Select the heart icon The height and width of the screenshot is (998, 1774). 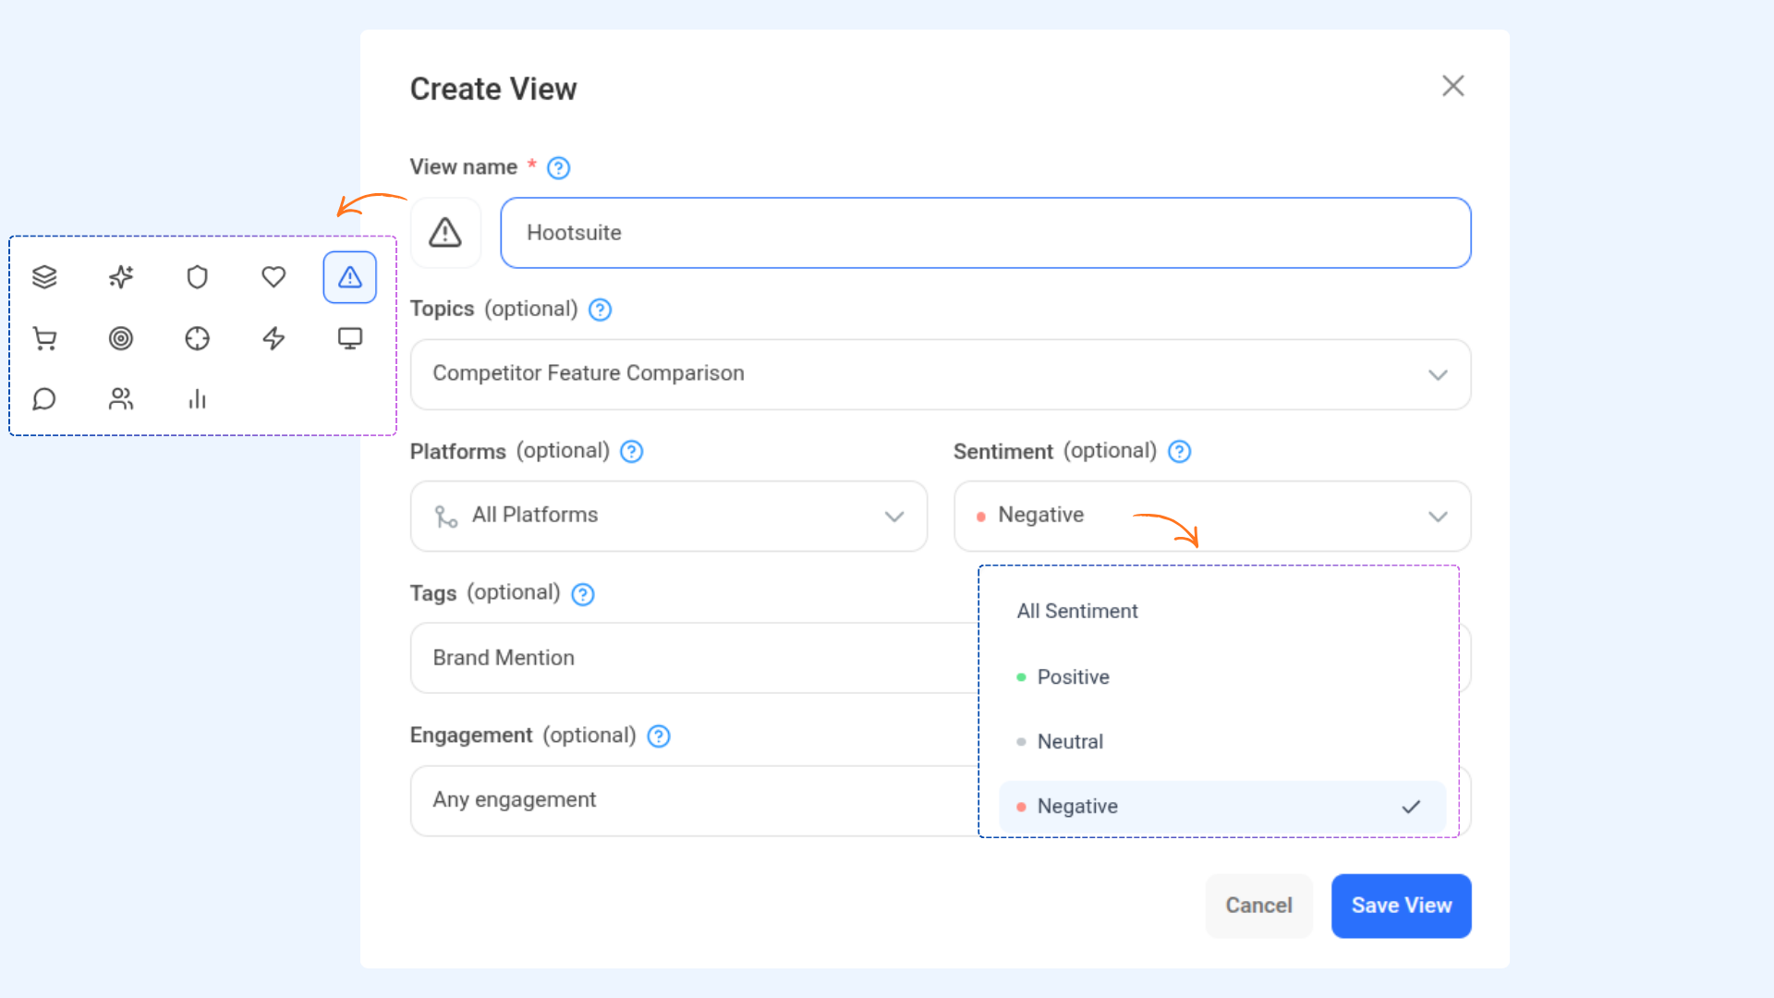(x=273, y=277)
